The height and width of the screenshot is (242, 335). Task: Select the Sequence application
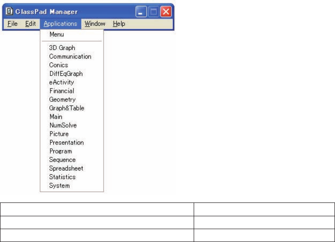[x=72, y=160]
